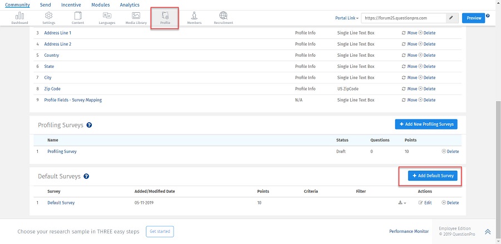
Task: Open the Incentive menu tab
Action: [71, 4]
